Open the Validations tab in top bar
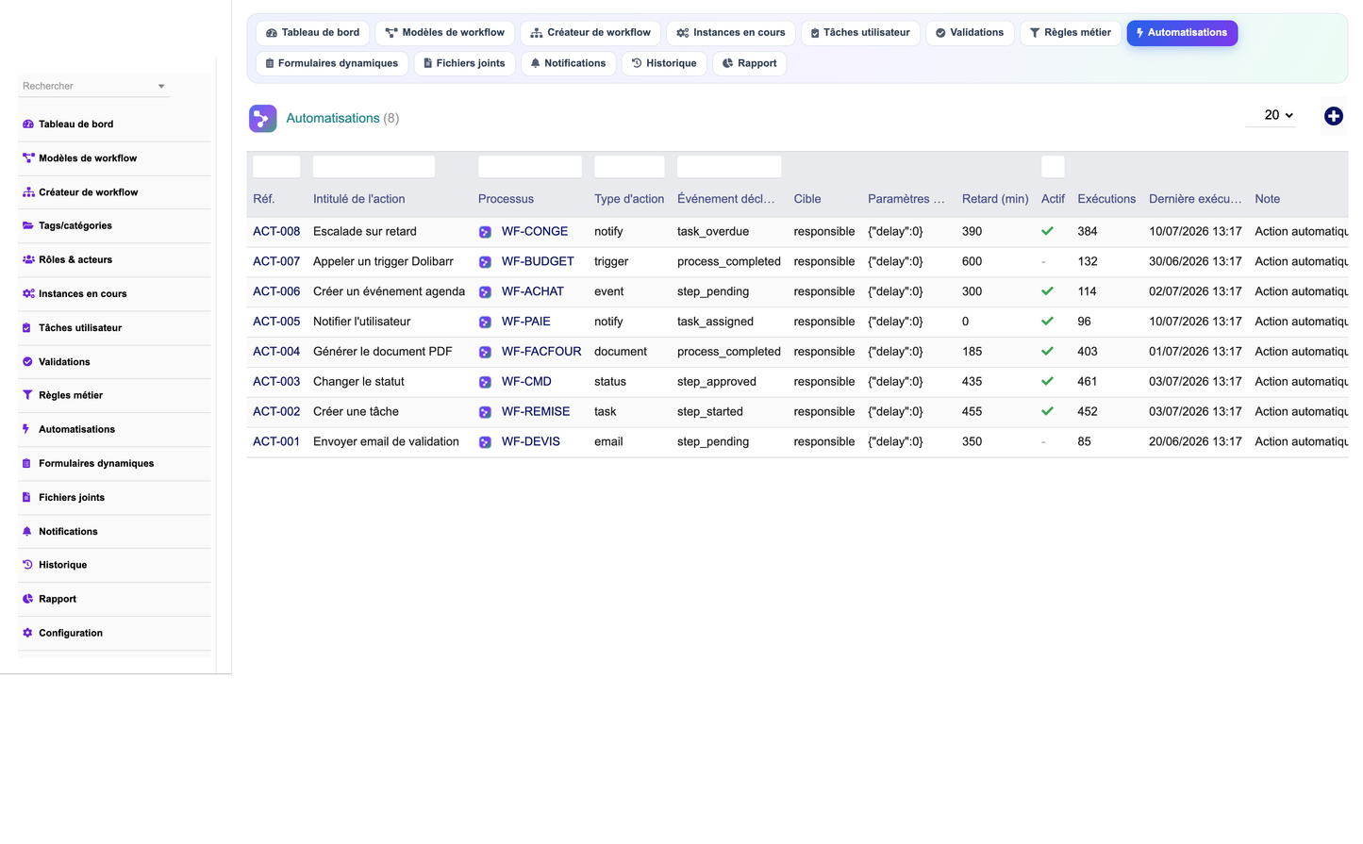This screenshot has width=1363, height=844. (x=970, y=33)
